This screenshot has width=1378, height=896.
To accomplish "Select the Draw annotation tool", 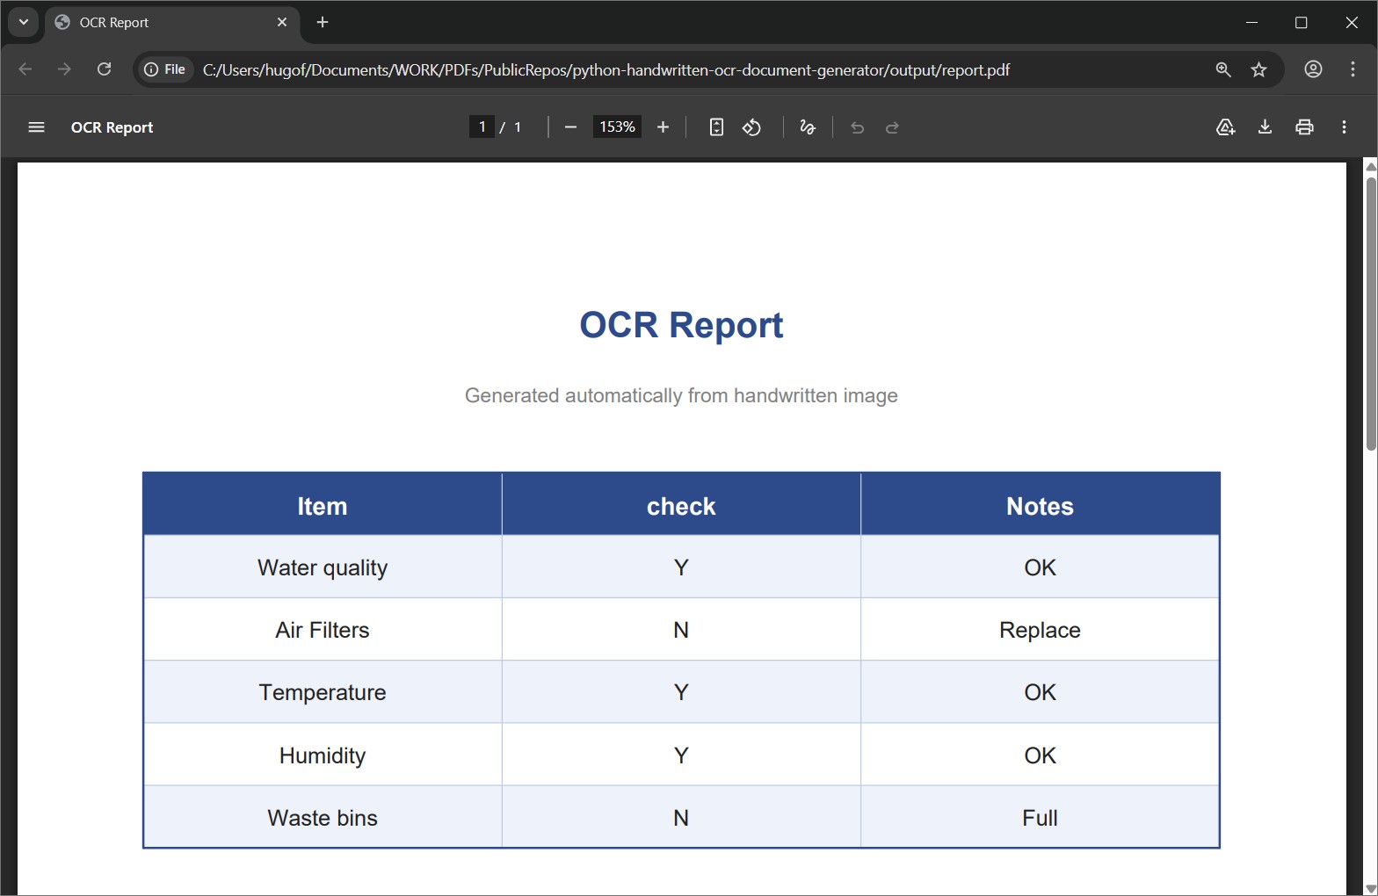I will pyautogui.click(x=808, y=127).
